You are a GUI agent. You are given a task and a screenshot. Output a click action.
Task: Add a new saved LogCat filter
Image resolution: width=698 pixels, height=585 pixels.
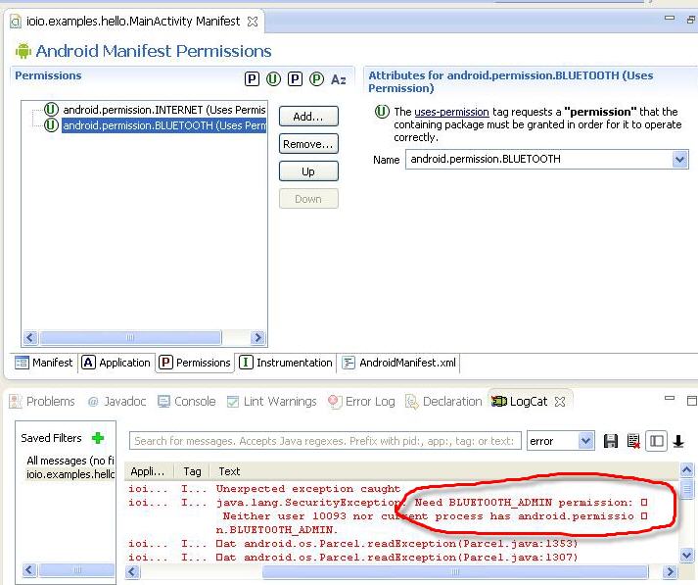[x=98, y=438]
